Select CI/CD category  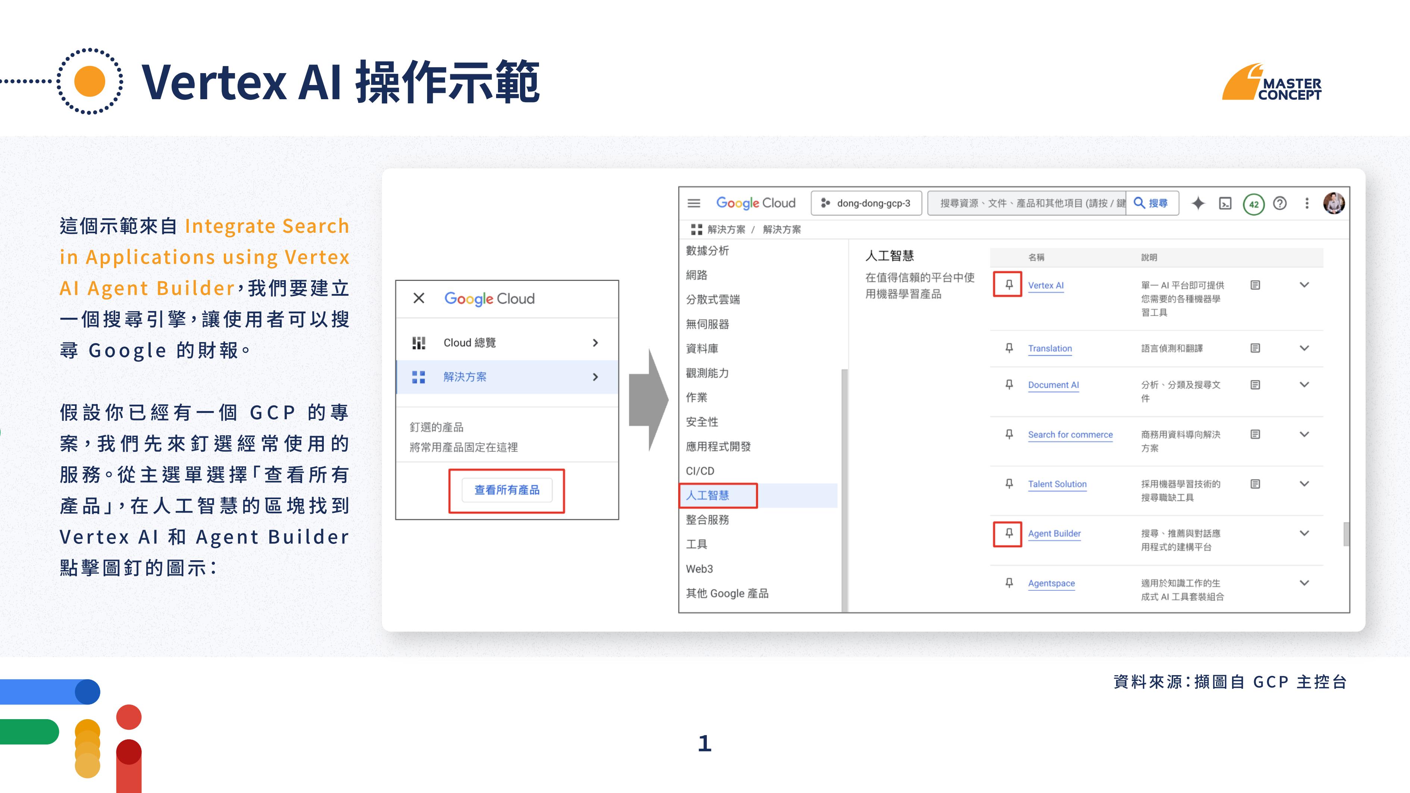pos(699,471)
